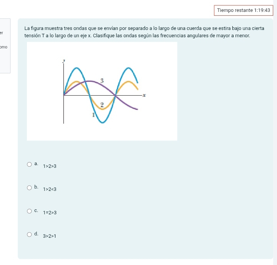Screen dimensions: 277x265
Task: Click the y axis label of the graph
Action: (x=64, y=61)
